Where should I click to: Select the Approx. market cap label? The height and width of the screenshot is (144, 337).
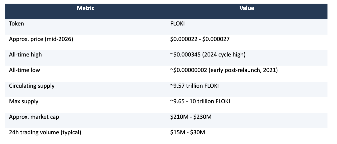point(34,117)
